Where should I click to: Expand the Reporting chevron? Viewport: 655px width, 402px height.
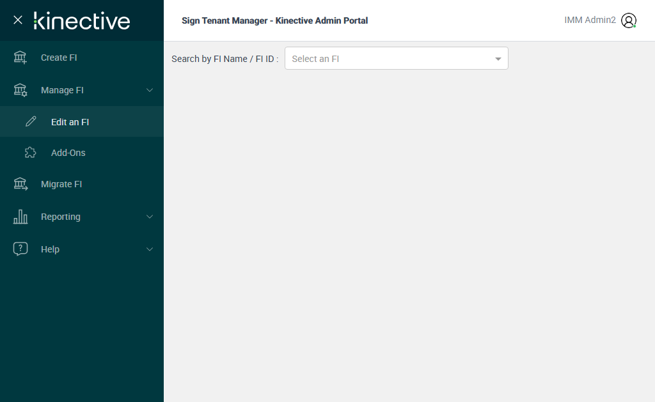pos(150,217)
